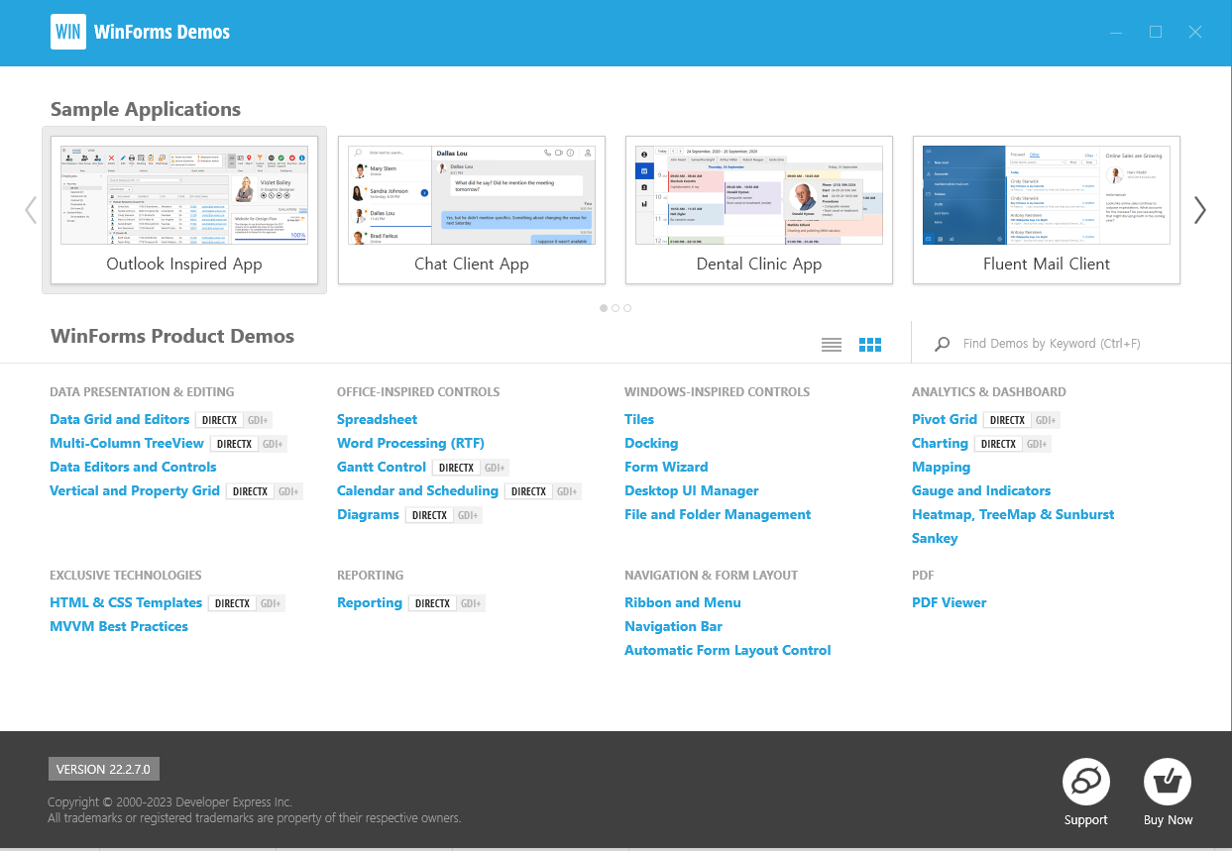
Task: Select first carousel page dot
Action: [x=604, y=308]
